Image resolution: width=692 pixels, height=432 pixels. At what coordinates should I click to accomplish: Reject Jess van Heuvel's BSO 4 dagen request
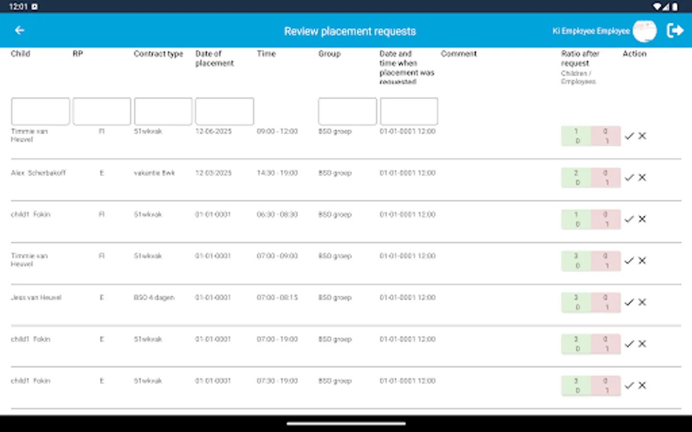click(642, 302)
